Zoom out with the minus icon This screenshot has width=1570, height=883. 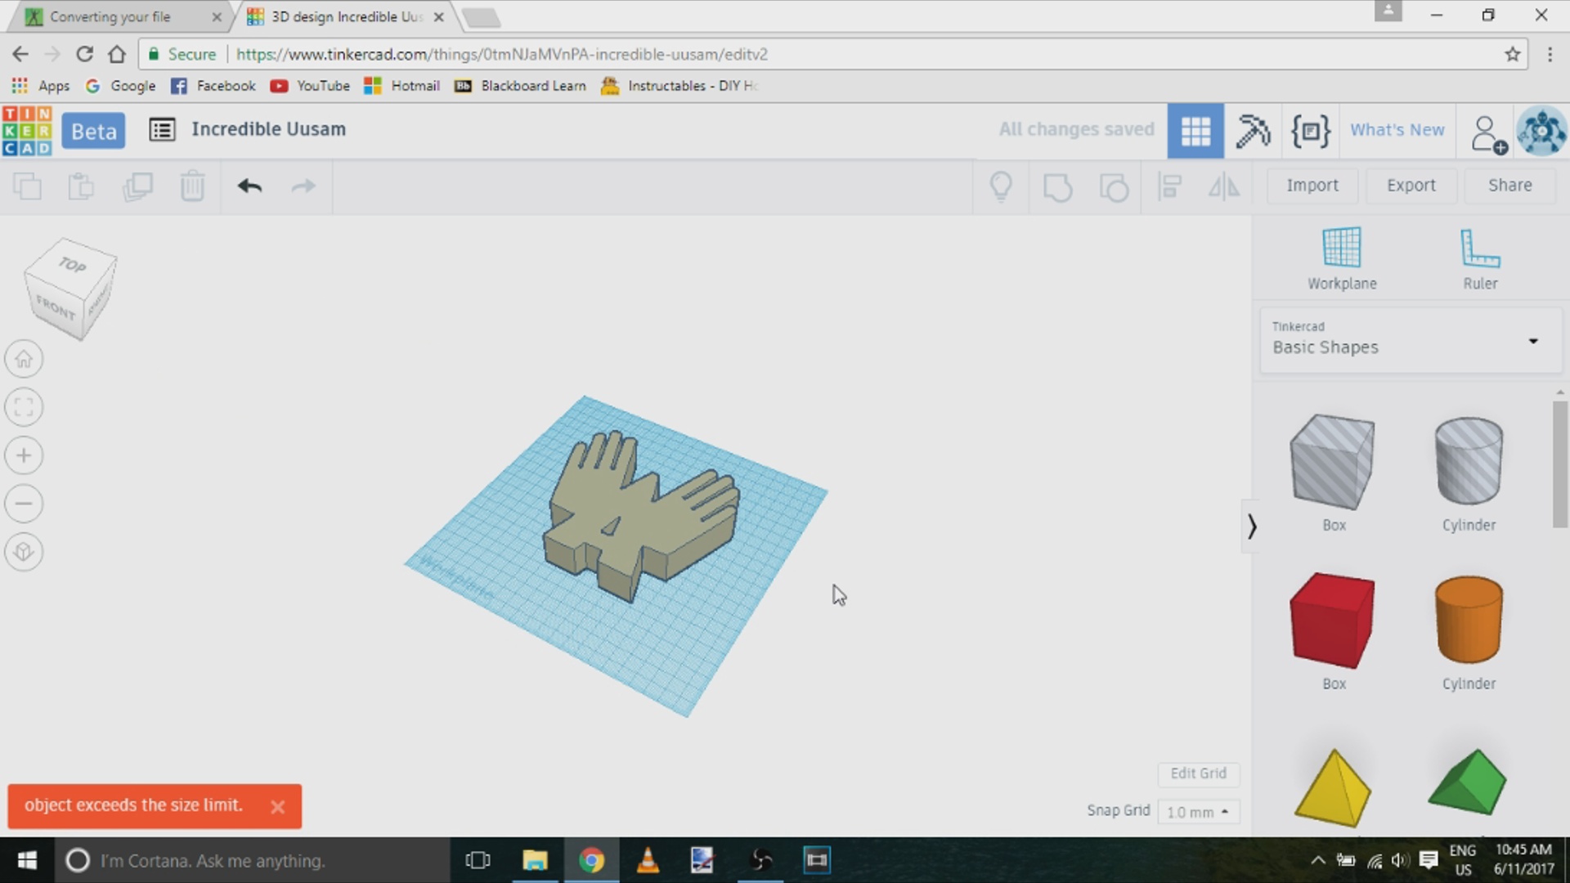pyautogui.click(x=24, y=504)
